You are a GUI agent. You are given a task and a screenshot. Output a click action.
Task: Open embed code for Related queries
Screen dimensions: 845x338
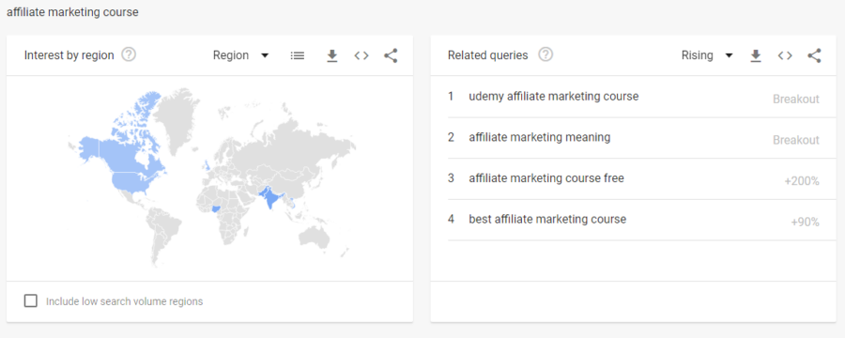tap(785, 55)
